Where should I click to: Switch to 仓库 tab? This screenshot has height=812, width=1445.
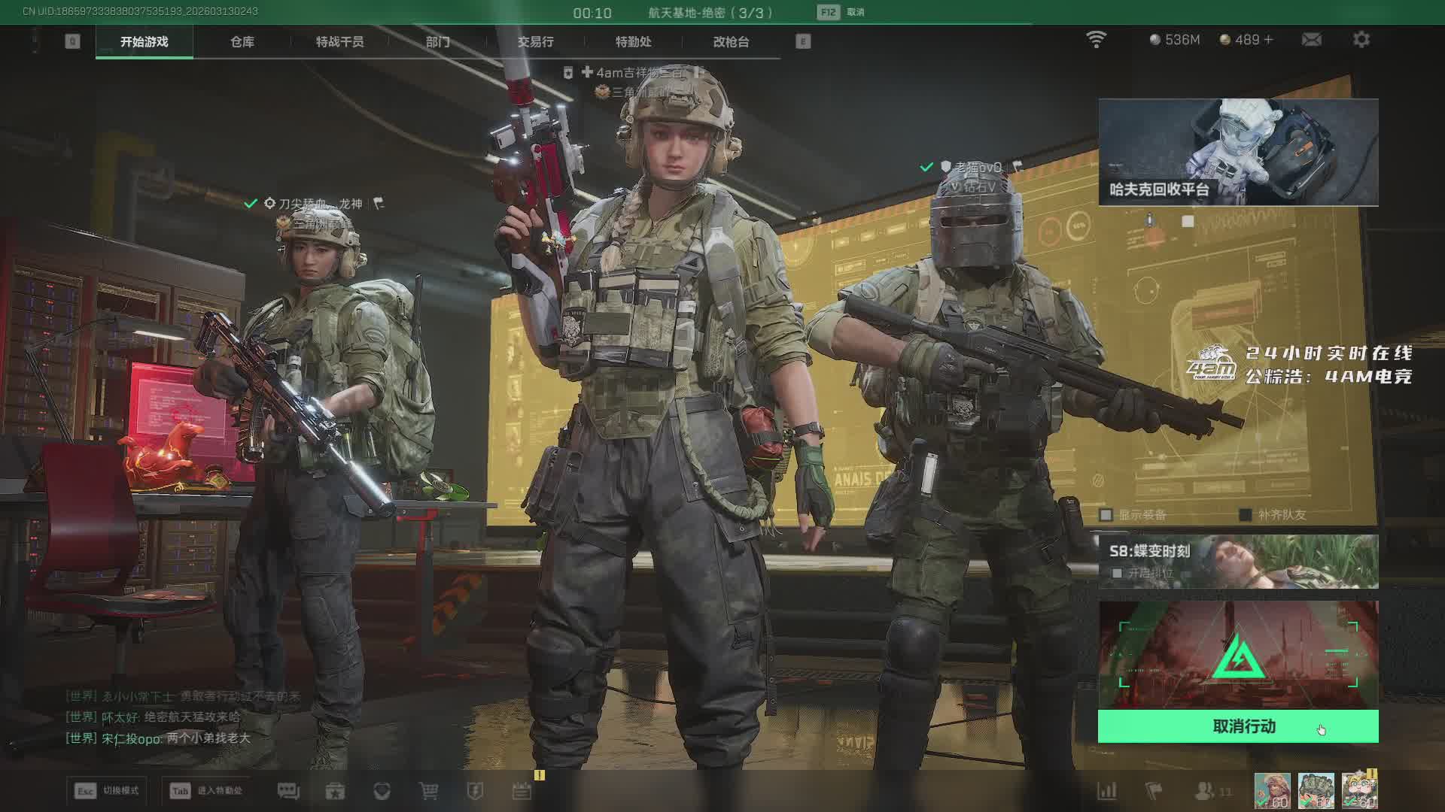coord(242,42)
